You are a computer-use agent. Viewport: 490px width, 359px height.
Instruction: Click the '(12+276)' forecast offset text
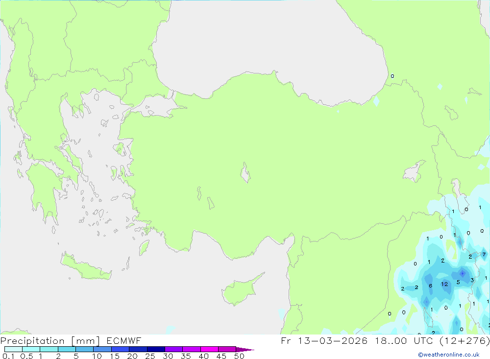click(x=465, y=340)
